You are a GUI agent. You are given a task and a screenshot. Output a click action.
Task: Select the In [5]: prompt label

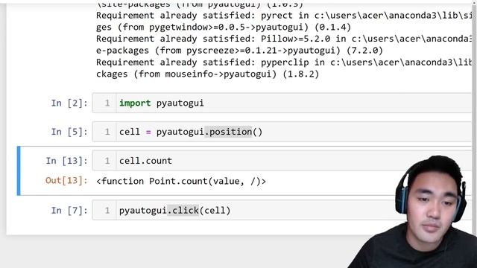coord(69,132)
